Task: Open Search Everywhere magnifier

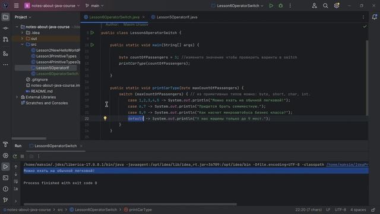Action: (325, 5)
